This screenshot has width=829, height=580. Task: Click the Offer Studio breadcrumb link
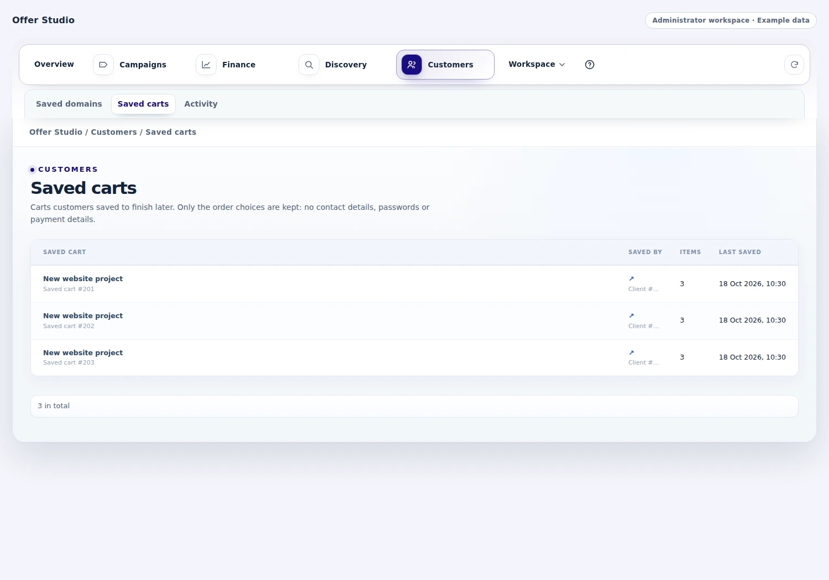56,132
